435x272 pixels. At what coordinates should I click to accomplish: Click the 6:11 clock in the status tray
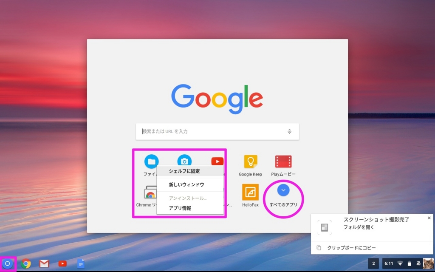389,263
